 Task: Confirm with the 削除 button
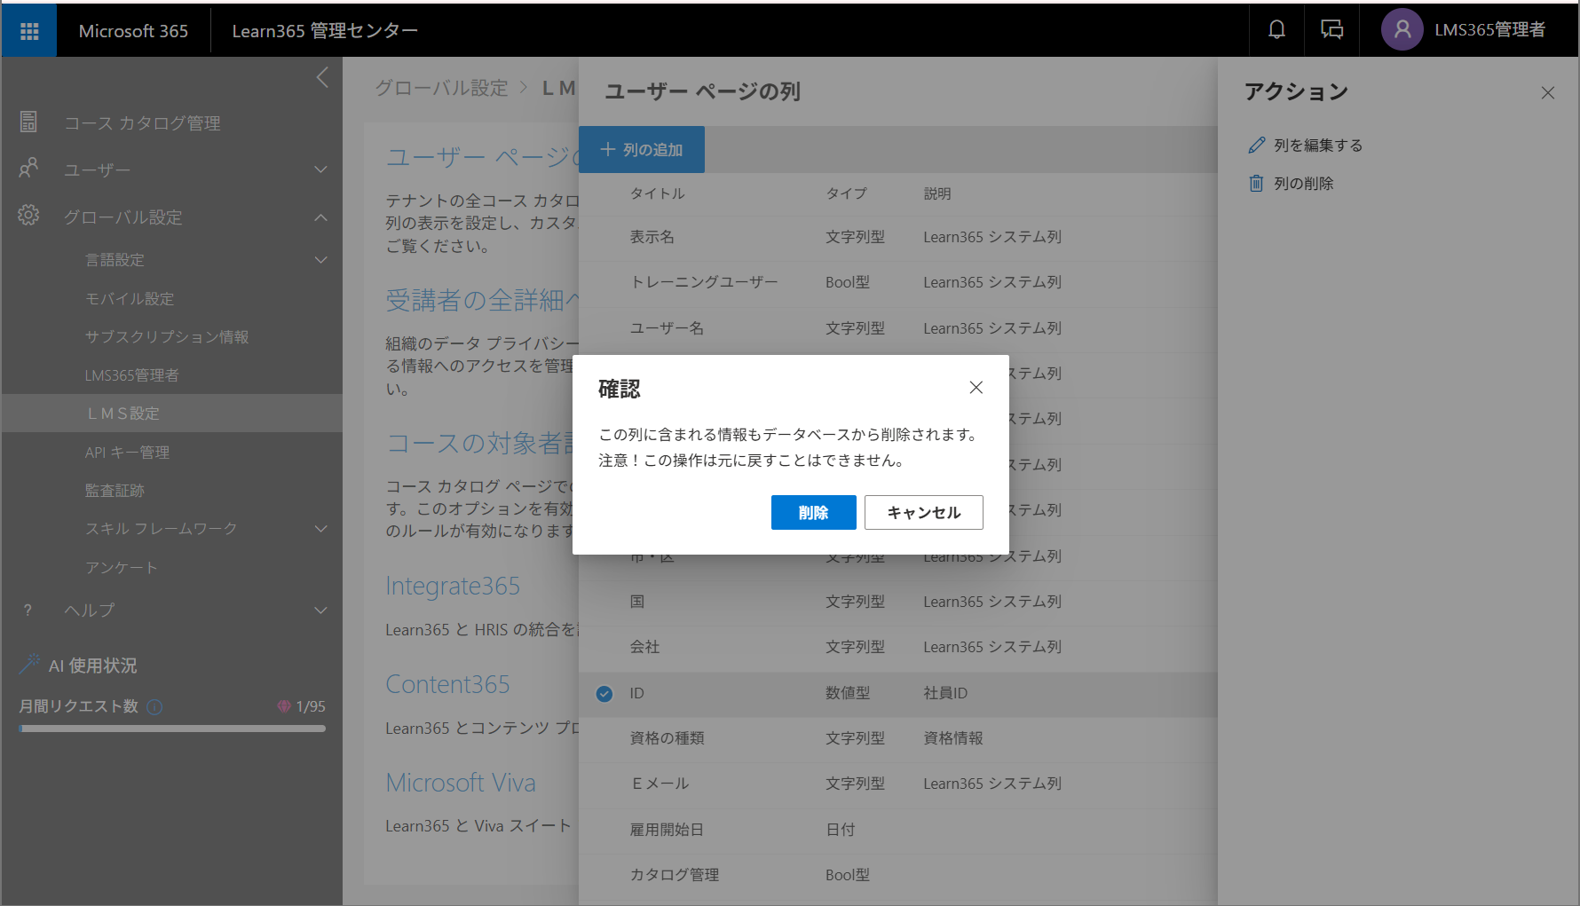tap(814, 512)
